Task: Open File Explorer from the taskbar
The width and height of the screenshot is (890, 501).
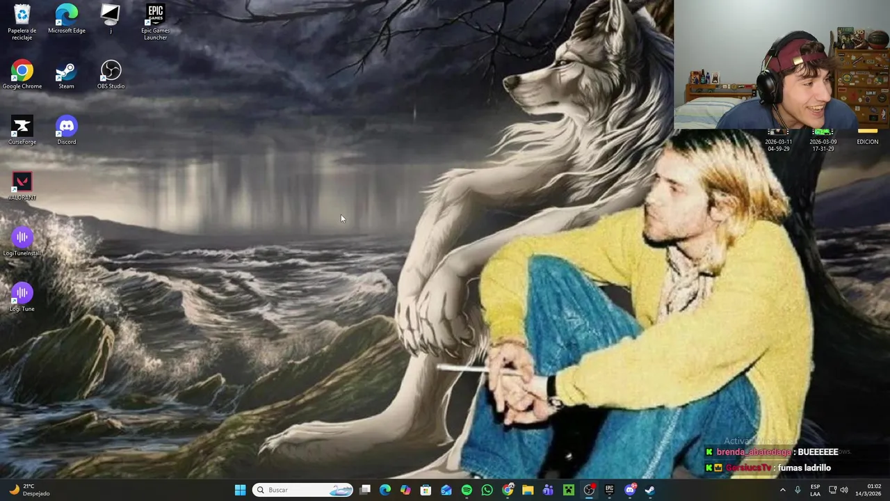Action: (528, 490)
